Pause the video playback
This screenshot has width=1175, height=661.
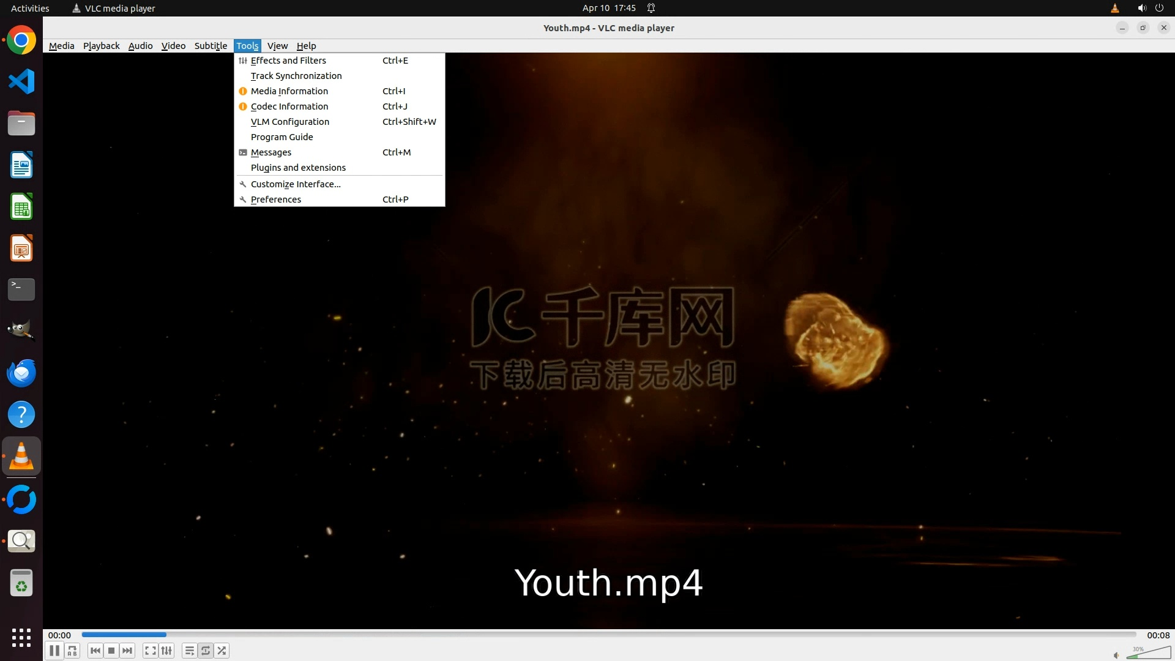click(54, 651)
